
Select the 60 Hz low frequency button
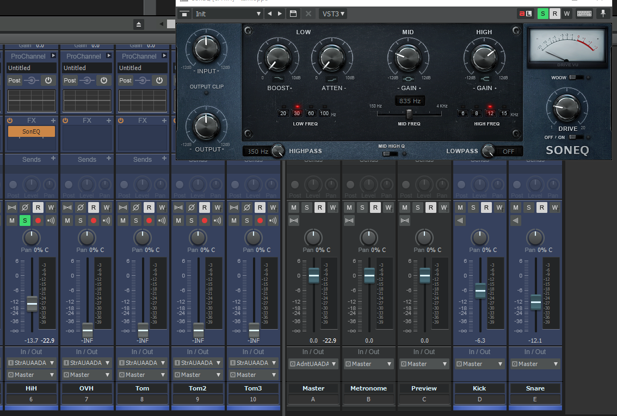[x=311, y=113]
